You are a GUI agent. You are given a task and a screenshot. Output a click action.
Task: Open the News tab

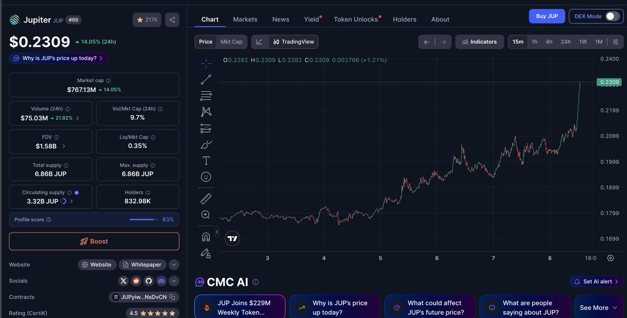(281, 19)
